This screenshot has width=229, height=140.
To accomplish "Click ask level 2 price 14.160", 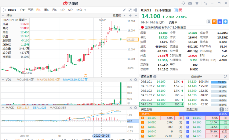I will click(197, 122).
